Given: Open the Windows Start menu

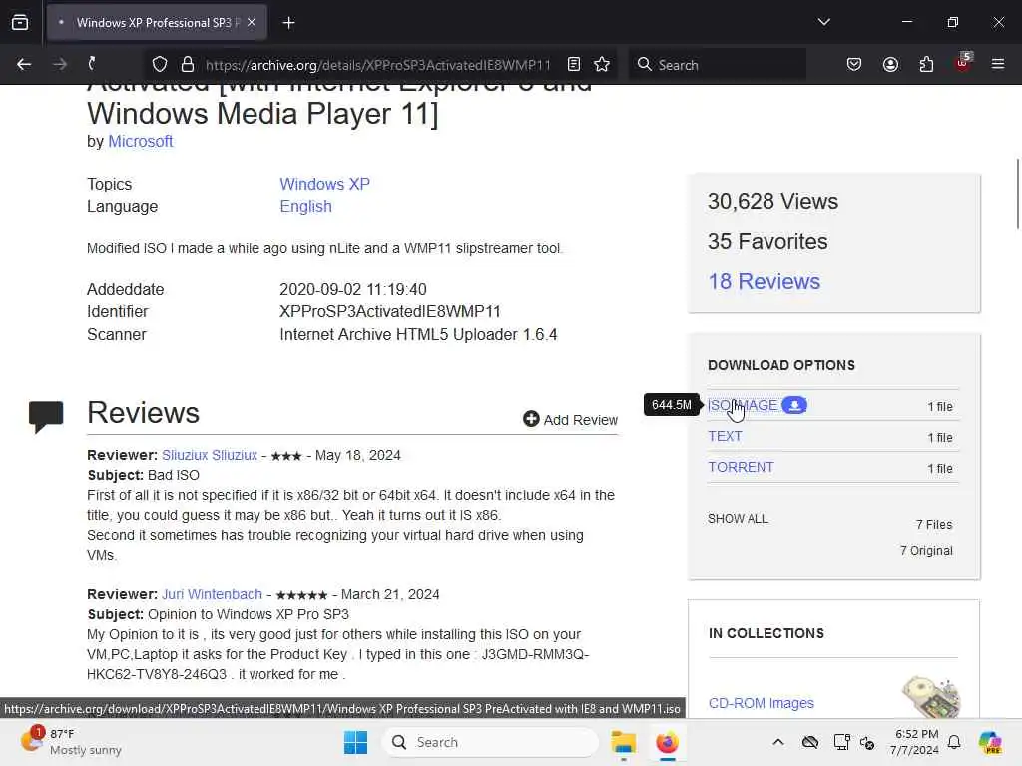Looking at the screenshot, I should (x=356, y=742).
